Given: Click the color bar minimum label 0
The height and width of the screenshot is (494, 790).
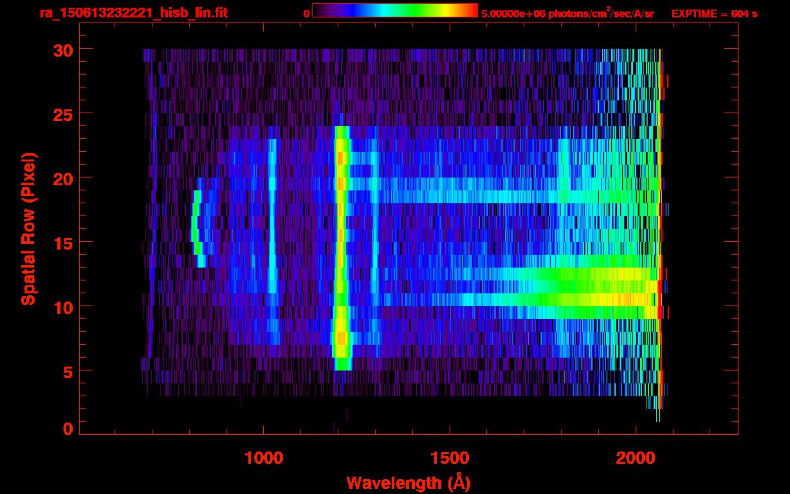Looking at the screenshot, I should (306, 14).
